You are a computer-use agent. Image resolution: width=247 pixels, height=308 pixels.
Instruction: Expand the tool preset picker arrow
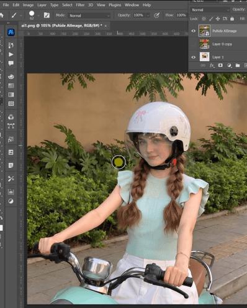[21, 16]
